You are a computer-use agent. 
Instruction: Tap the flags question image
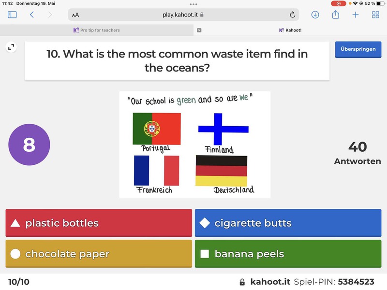tap(194, 144)
